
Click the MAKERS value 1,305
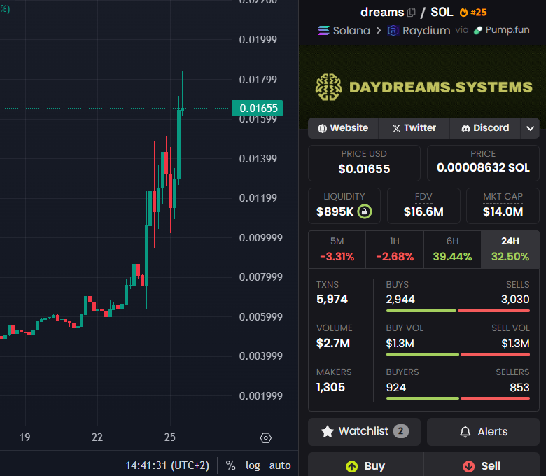pos(330,387)
